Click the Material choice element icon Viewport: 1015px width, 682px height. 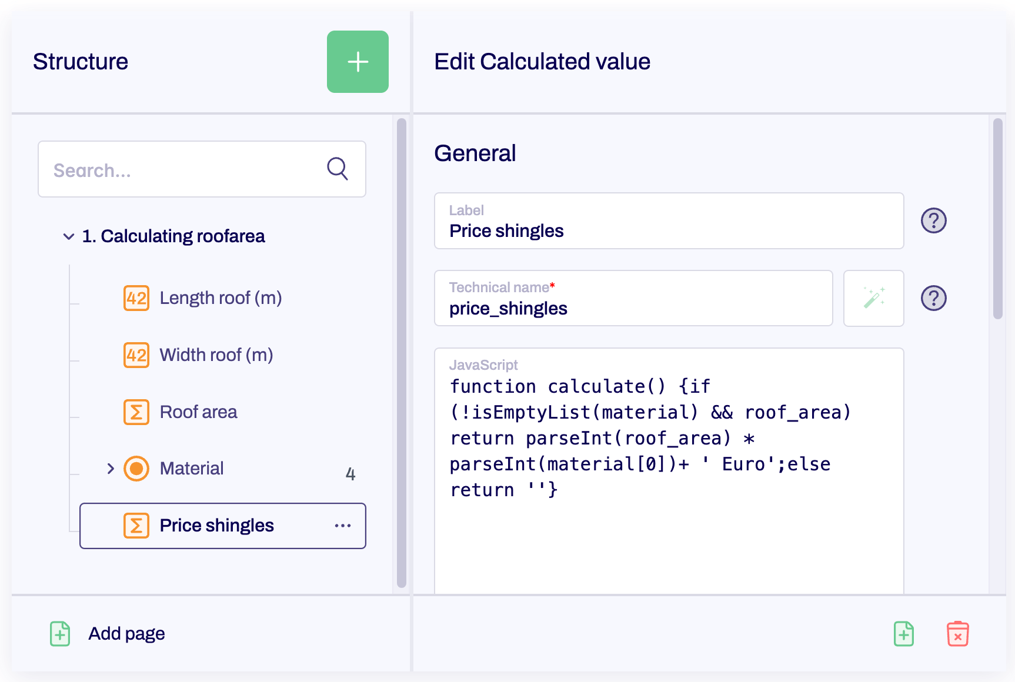(136, 469)
